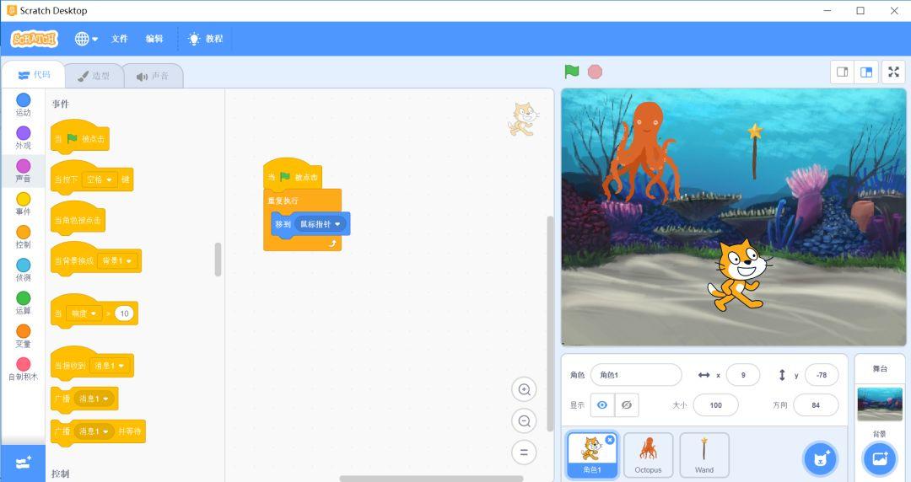Screen dimensions: 911x482
Task: Click the workspace vertical scrollbar
Action: point(550,324)
